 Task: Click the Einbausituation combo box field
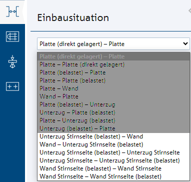(x=113, y=43)
